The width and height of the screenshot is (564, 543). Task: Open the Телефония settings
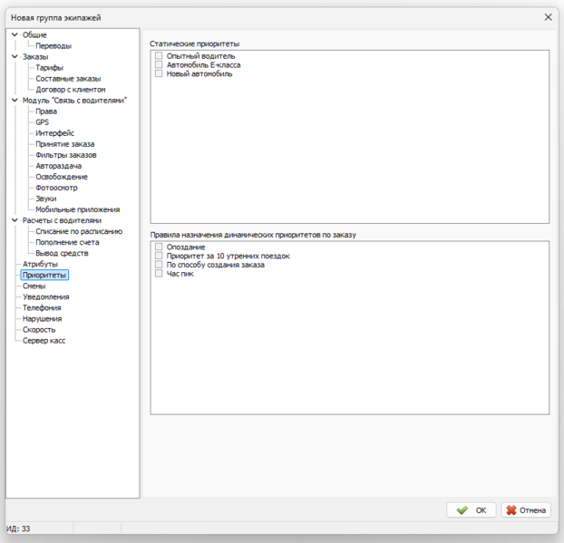point(42,308)
